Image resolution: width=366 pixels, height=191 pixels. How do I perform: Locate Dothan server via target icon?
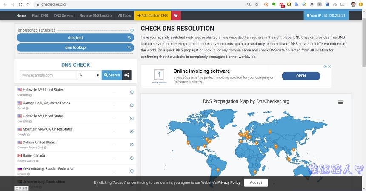(132, 145)
